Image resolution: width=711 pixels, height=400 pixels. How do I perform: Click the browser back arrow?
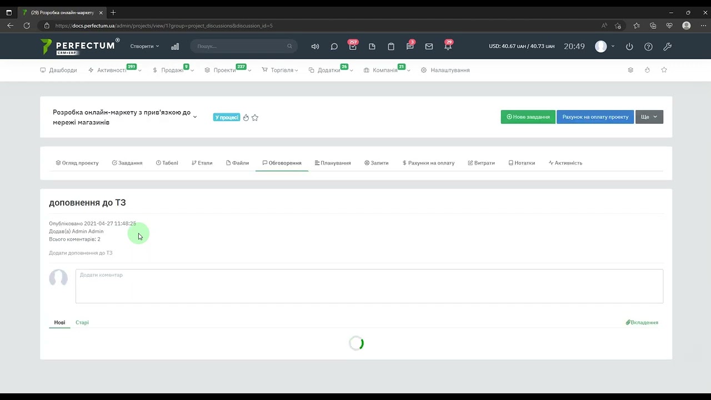pyautogui.click(x=10, y=26)
